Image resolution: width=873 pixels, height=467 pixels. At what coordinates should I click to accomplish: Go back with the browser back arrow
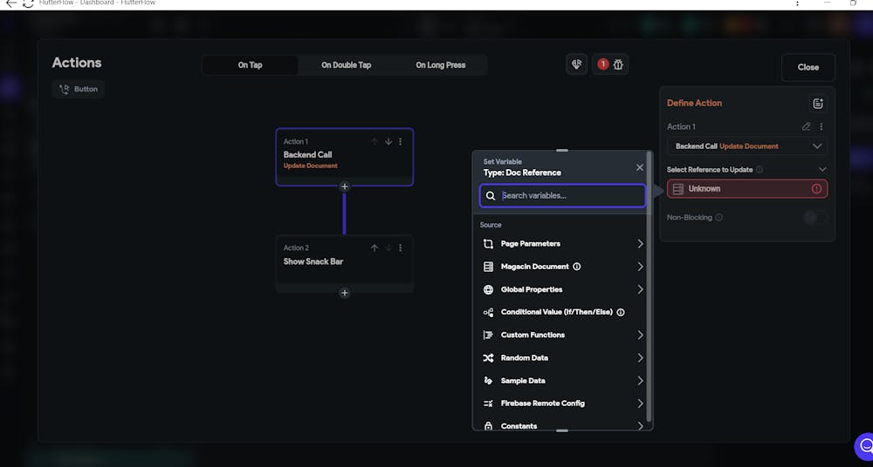(x=11, y=3)
